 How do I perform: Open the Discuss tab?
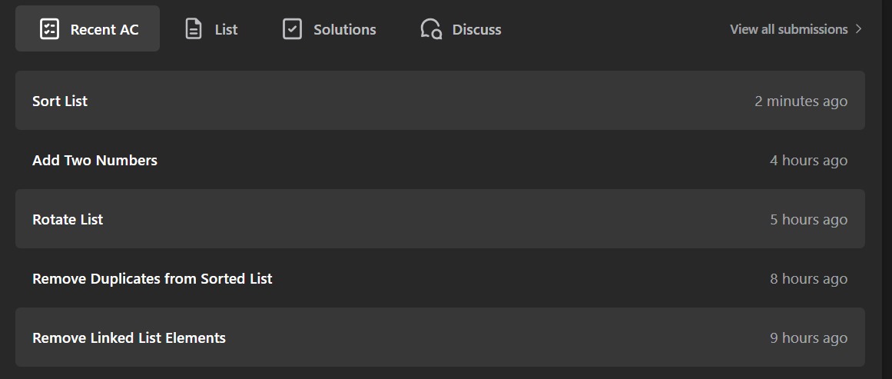tap(461, 29)
